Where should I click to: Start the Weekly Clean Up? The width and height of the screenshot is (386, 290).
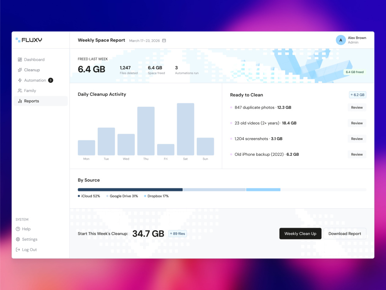pos(300,234)
